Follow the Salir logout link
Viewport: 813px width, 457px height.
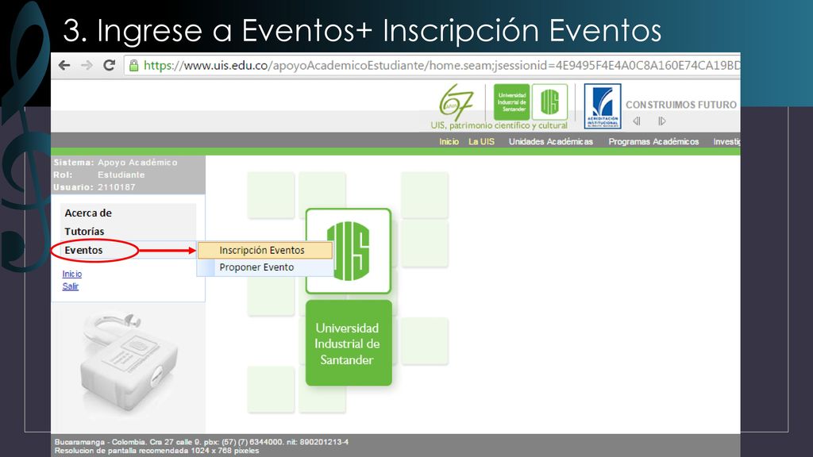click(71, 286)
